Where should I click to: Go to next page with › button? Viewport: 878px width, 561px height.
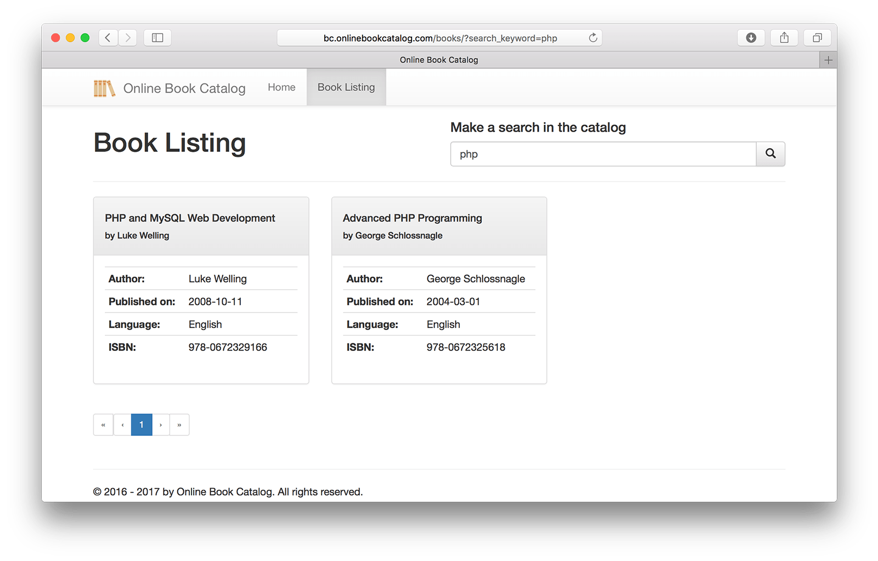pyautogui.click(x=161, y=424)
